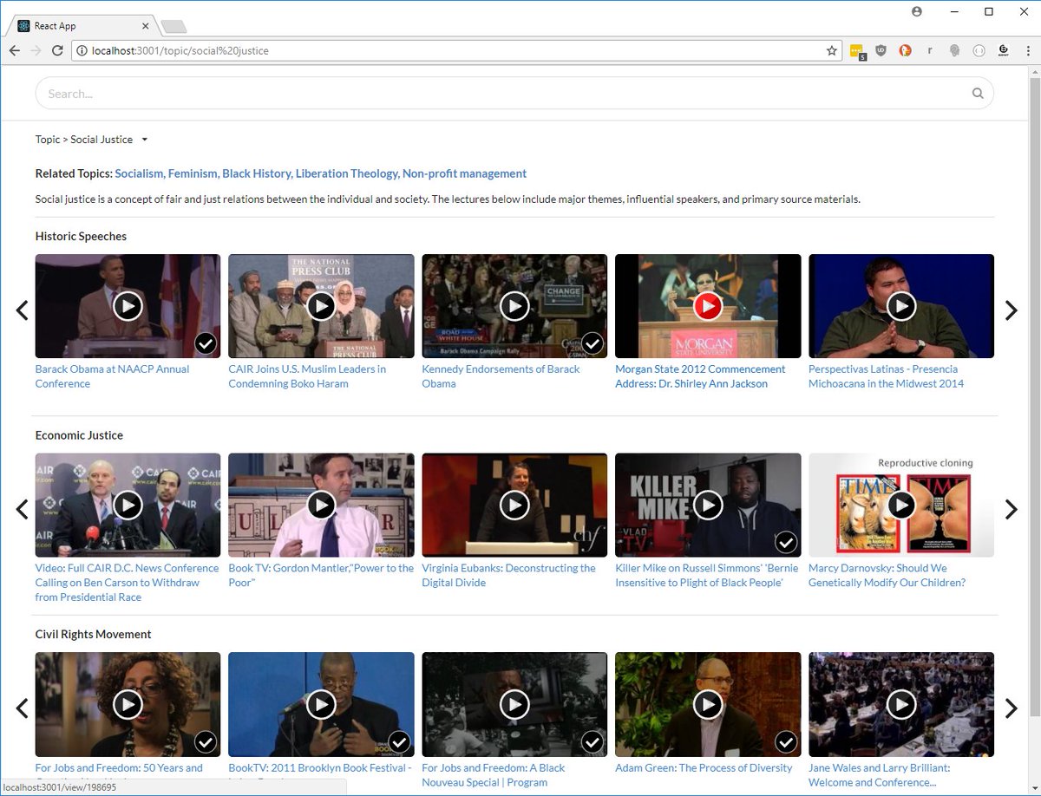Play the Virginia Eubanks Digital Divide video
Image resolution: width=1041 pixels, height=796 pixels.
514,505
